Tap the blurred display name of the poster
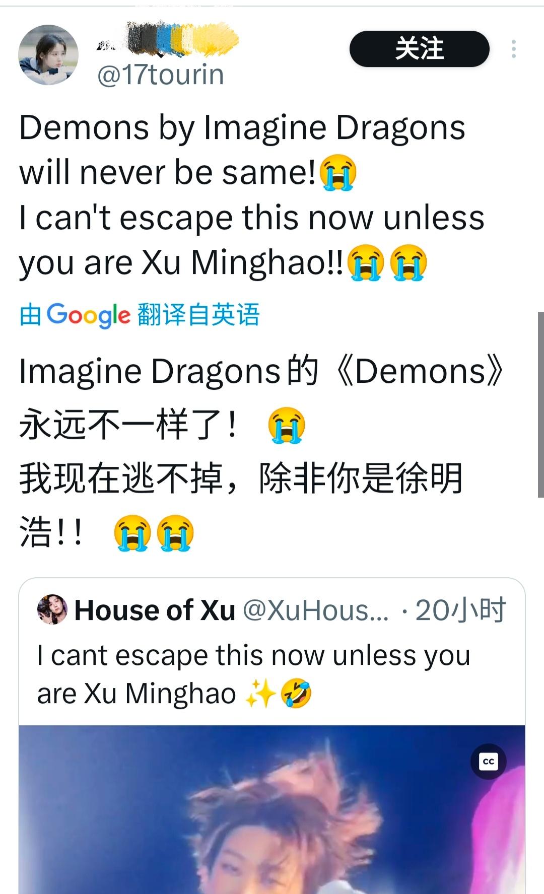The height and width of the screenshot is (894, 544). click(x=167, y=38)
